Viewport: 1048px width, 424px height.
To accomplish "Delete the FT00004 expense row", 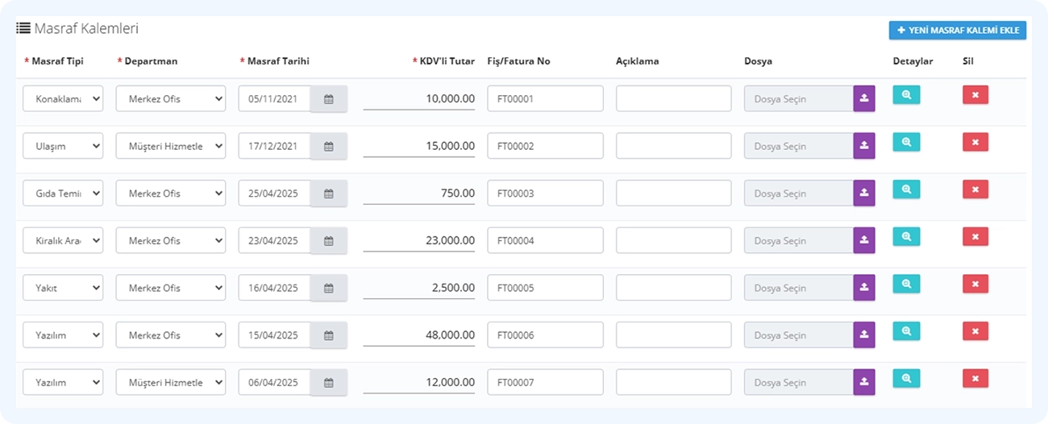I will point(975,237).
